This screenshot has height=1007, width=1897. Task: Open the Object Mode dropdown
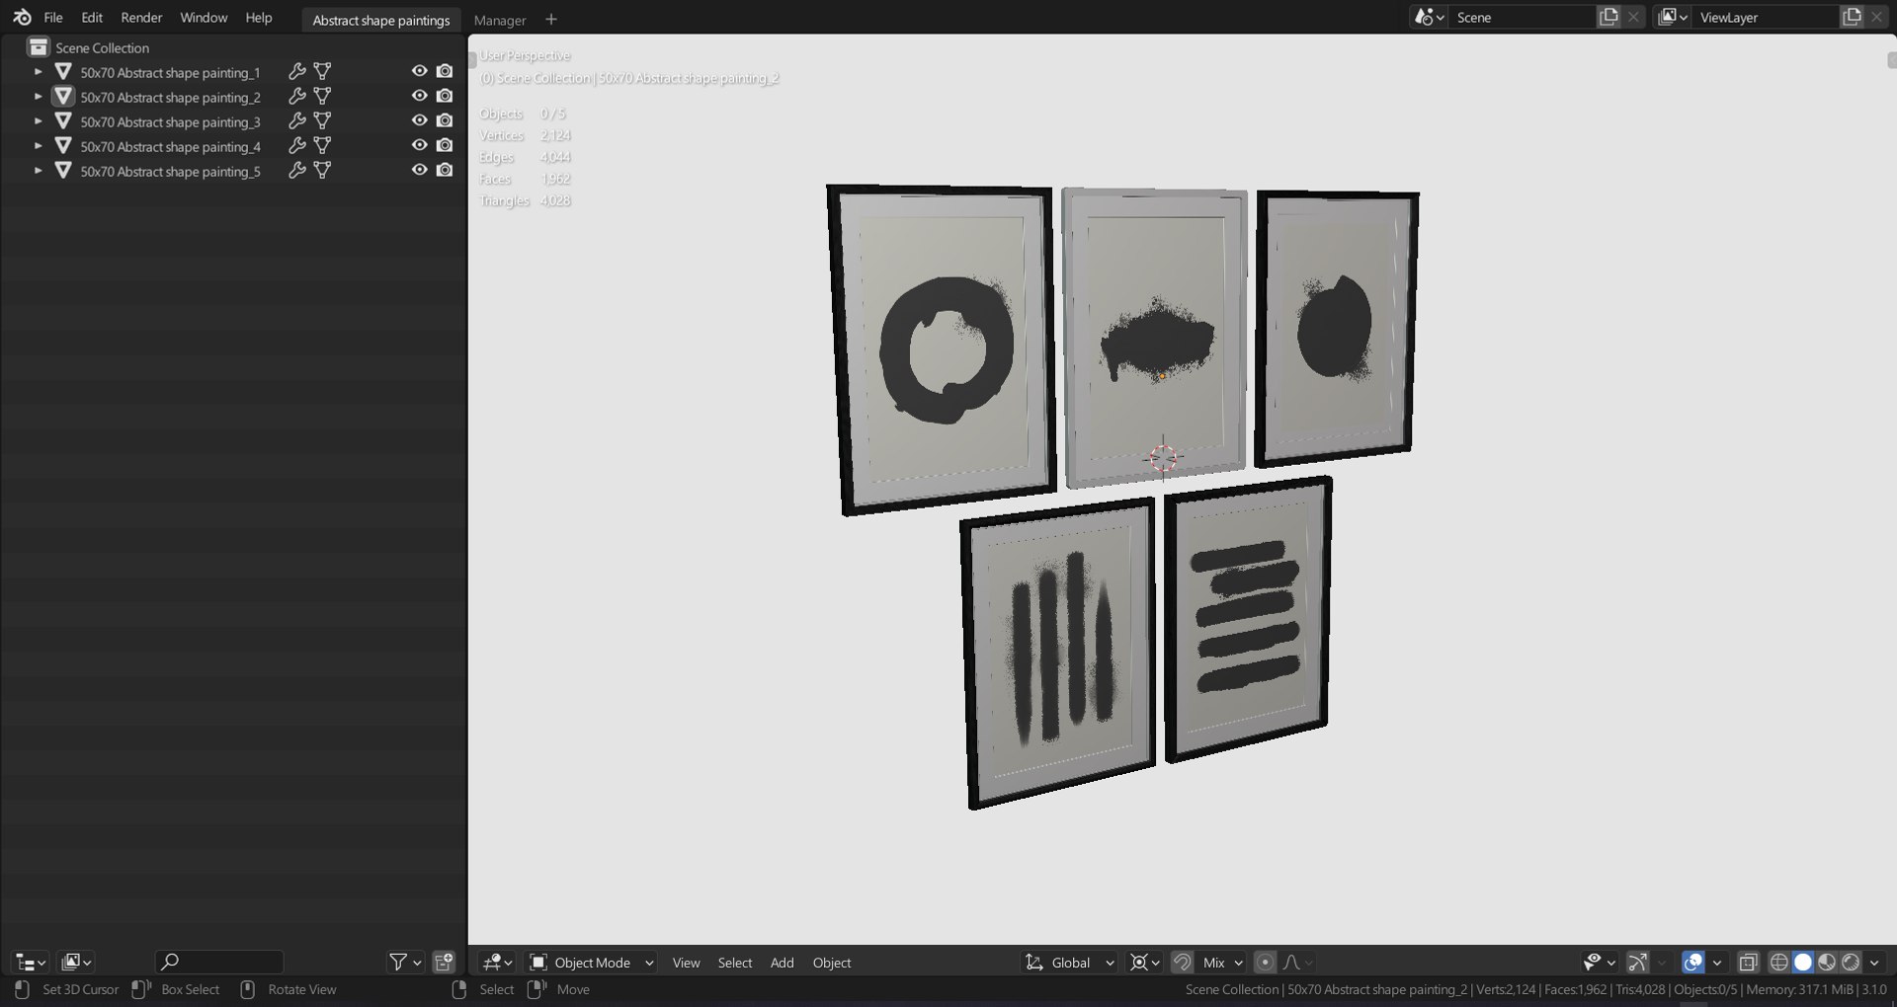coord(591,963)
